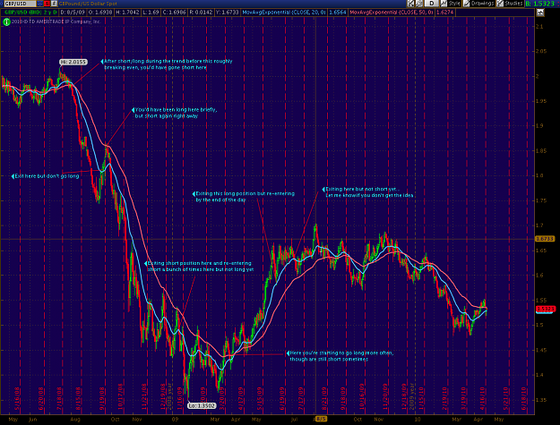560x425 pixels.
Task: Click the MovAvgExponential (CLOSE, 20, 0) study label
Action: [x=284, y=13]
